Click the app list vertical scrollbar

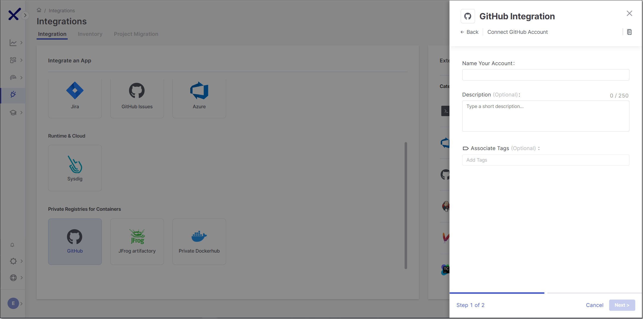click(x=406, y=205)
